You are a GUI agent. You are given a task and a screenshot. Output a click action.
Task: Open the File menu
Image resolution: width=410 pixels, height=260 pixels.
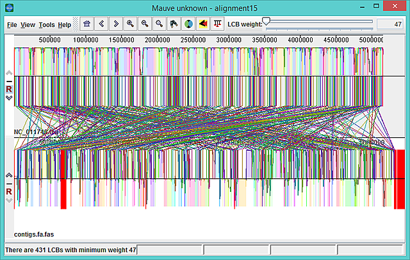pos(12,25)
